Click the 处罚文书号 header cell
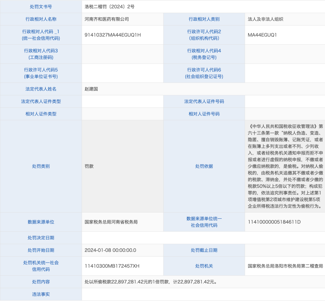 point(41,7)
